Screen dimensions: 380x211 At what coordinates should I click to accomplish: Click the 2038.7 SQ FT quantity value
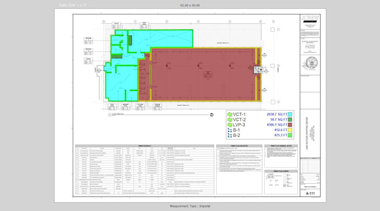[277, 114]
